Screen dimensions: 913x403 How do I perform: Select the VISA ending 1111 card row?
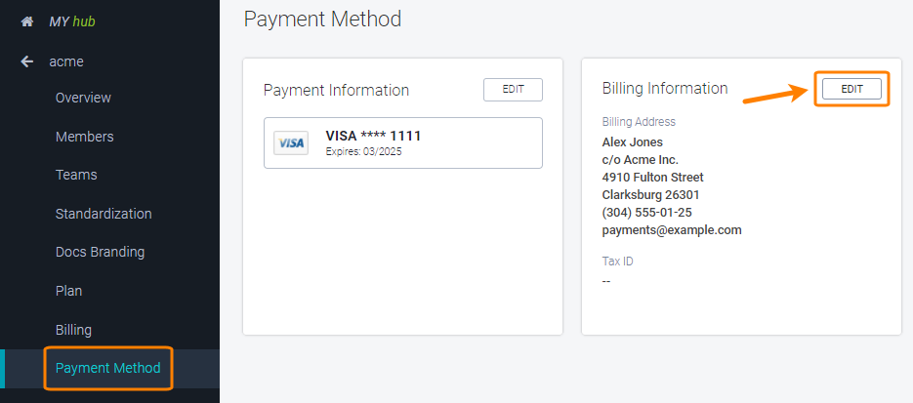pos(402,143)
